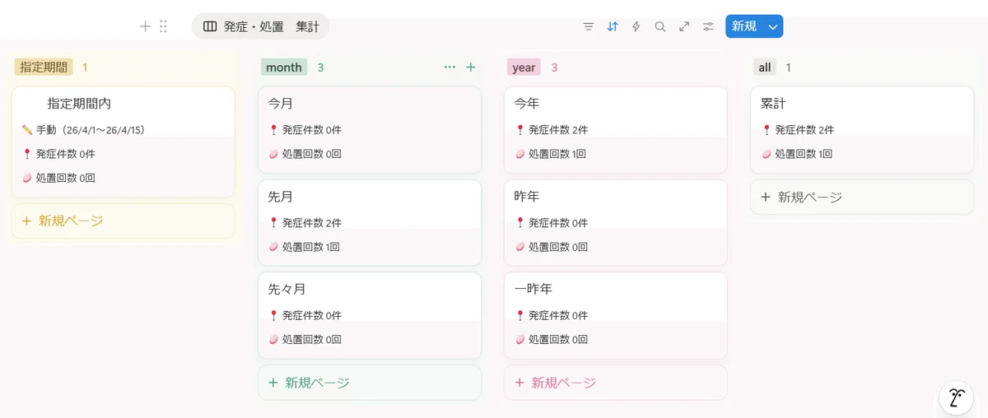Screen dimensions: 988x418
Task: Open the 先々月 card
Action: click(370, 316)
